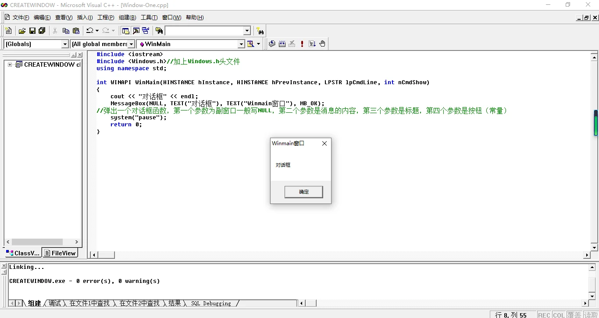This screenshot has width=599, height=318.
Task: Open the 组建(B) menu
Action: (127, 18)
